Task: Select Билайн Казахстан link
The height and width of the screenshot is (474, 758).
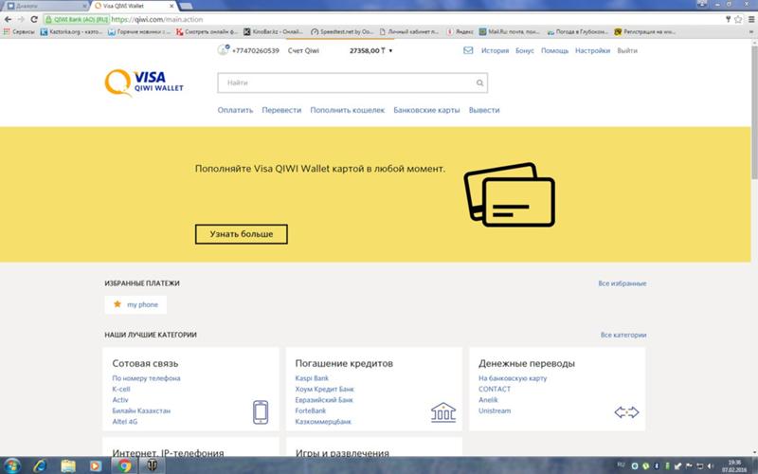Action: point(141,410)
